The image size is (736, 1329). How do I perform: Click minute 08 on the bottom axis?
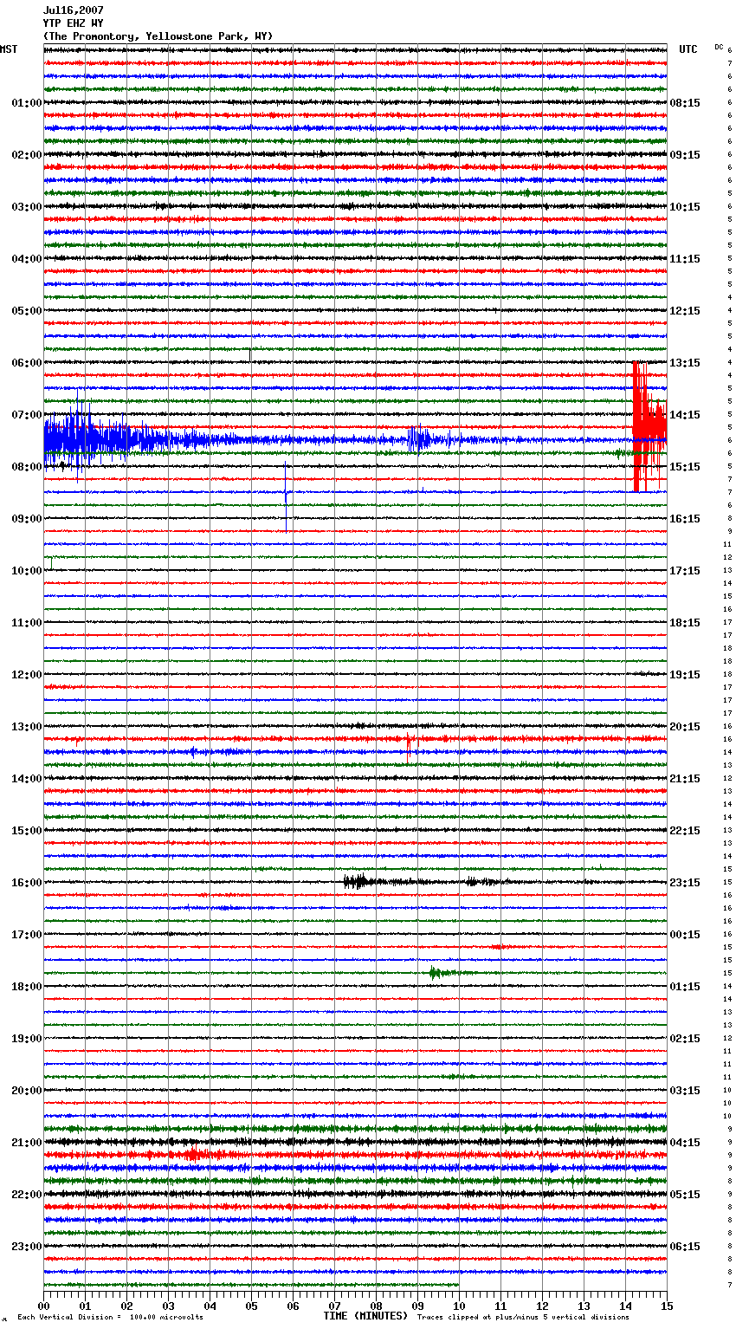point(377,1306)
